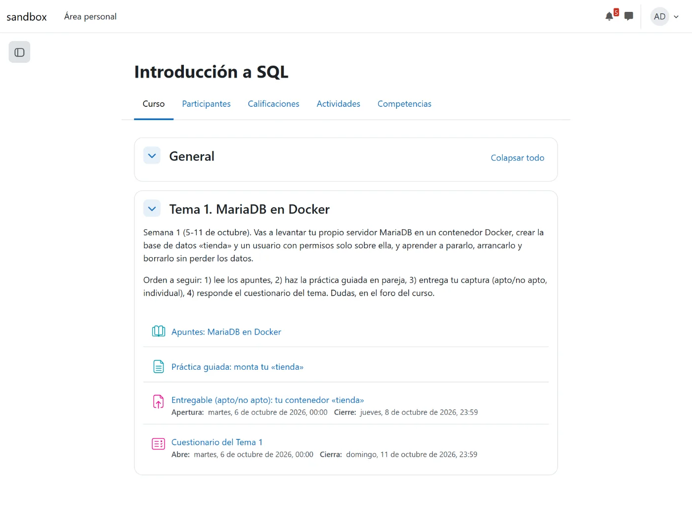Click the book icon beside Apuntes: MariaDB en Docker
Viewport: 692px width, 523px height.
[x=158, y=331]
